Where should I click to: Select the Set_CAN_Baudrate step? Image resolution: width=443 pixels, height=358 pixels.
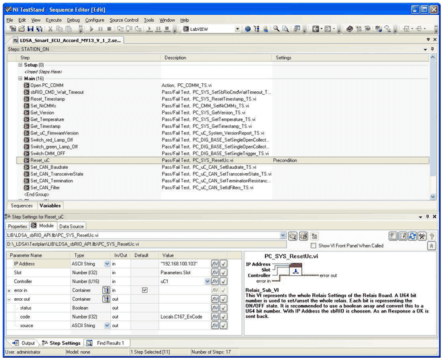(49, 167)
